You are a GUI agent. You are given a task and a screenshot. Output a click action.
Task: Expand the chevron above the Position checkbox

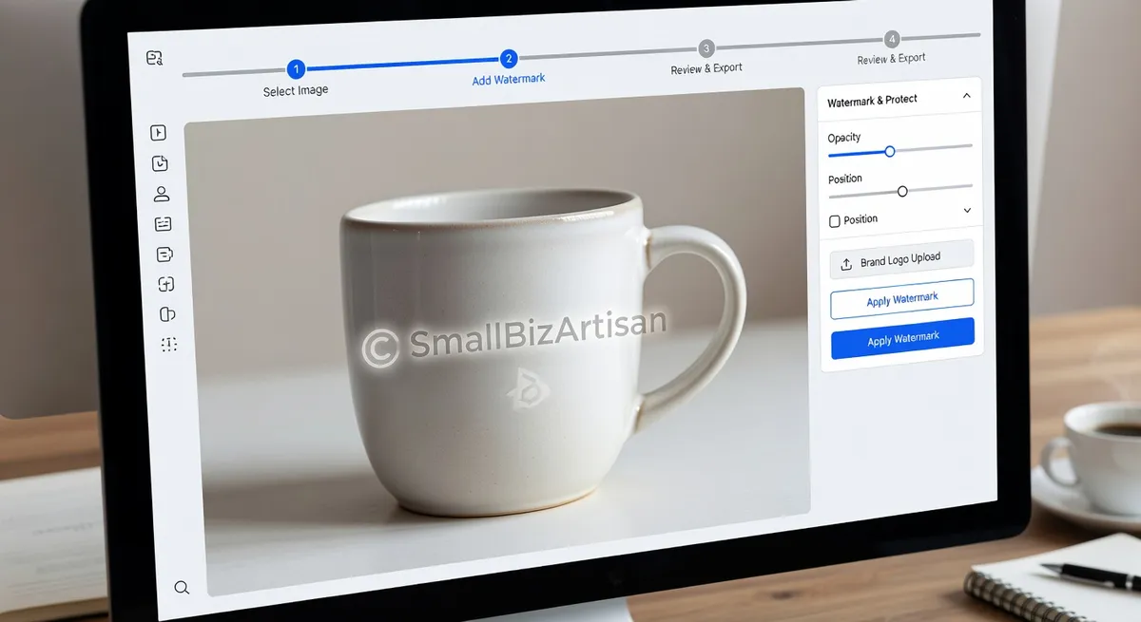point(968,211)
